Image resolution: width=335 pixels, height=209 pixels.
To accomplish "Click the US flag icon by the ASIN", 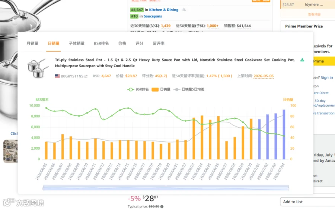I will click(x=57, y=76).
